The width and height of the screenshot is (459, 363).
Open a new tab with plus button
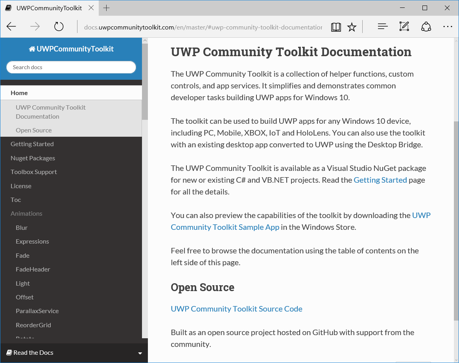[106, 8]
